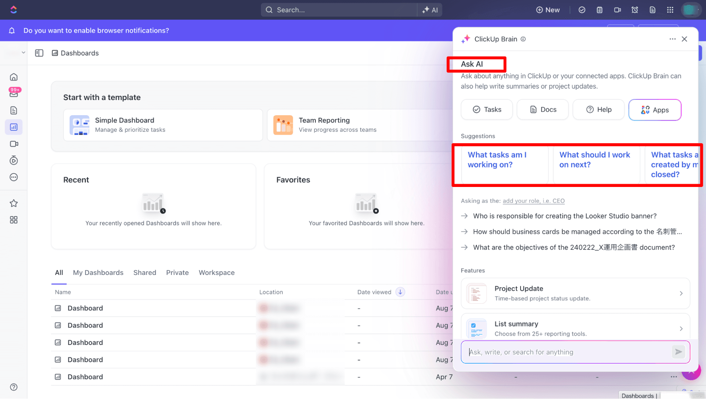This screenshot has width=706, height=399.
Task: Select the Docs filter in ClickUp Brain
Action: point(543,110)
